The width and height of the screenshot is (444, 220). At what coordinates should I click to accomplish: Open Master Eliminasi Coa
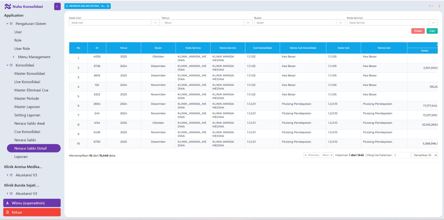click(x=31, y=90)
